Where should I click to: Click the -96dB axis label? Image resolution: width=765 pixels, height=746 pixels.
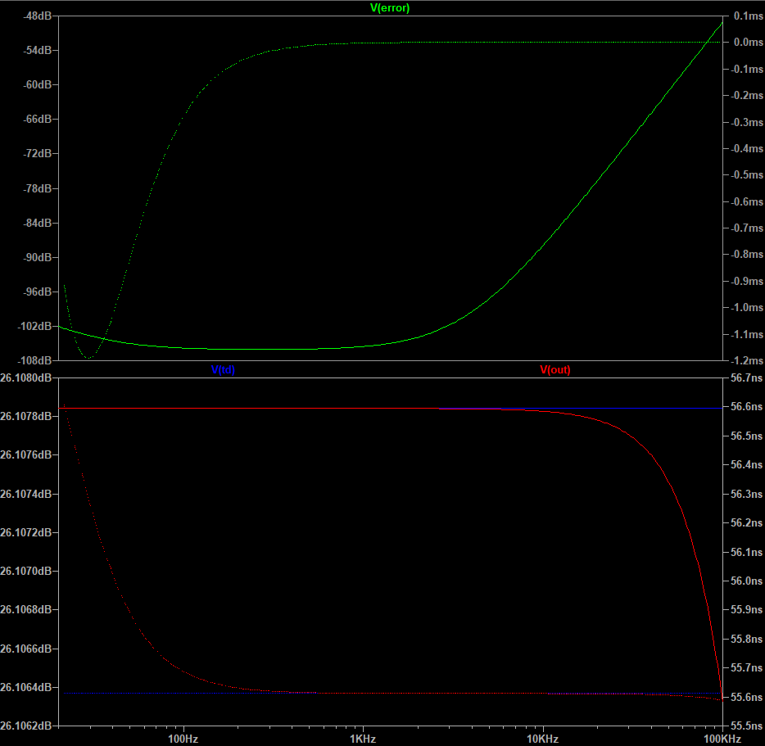(x=37, y=292)
